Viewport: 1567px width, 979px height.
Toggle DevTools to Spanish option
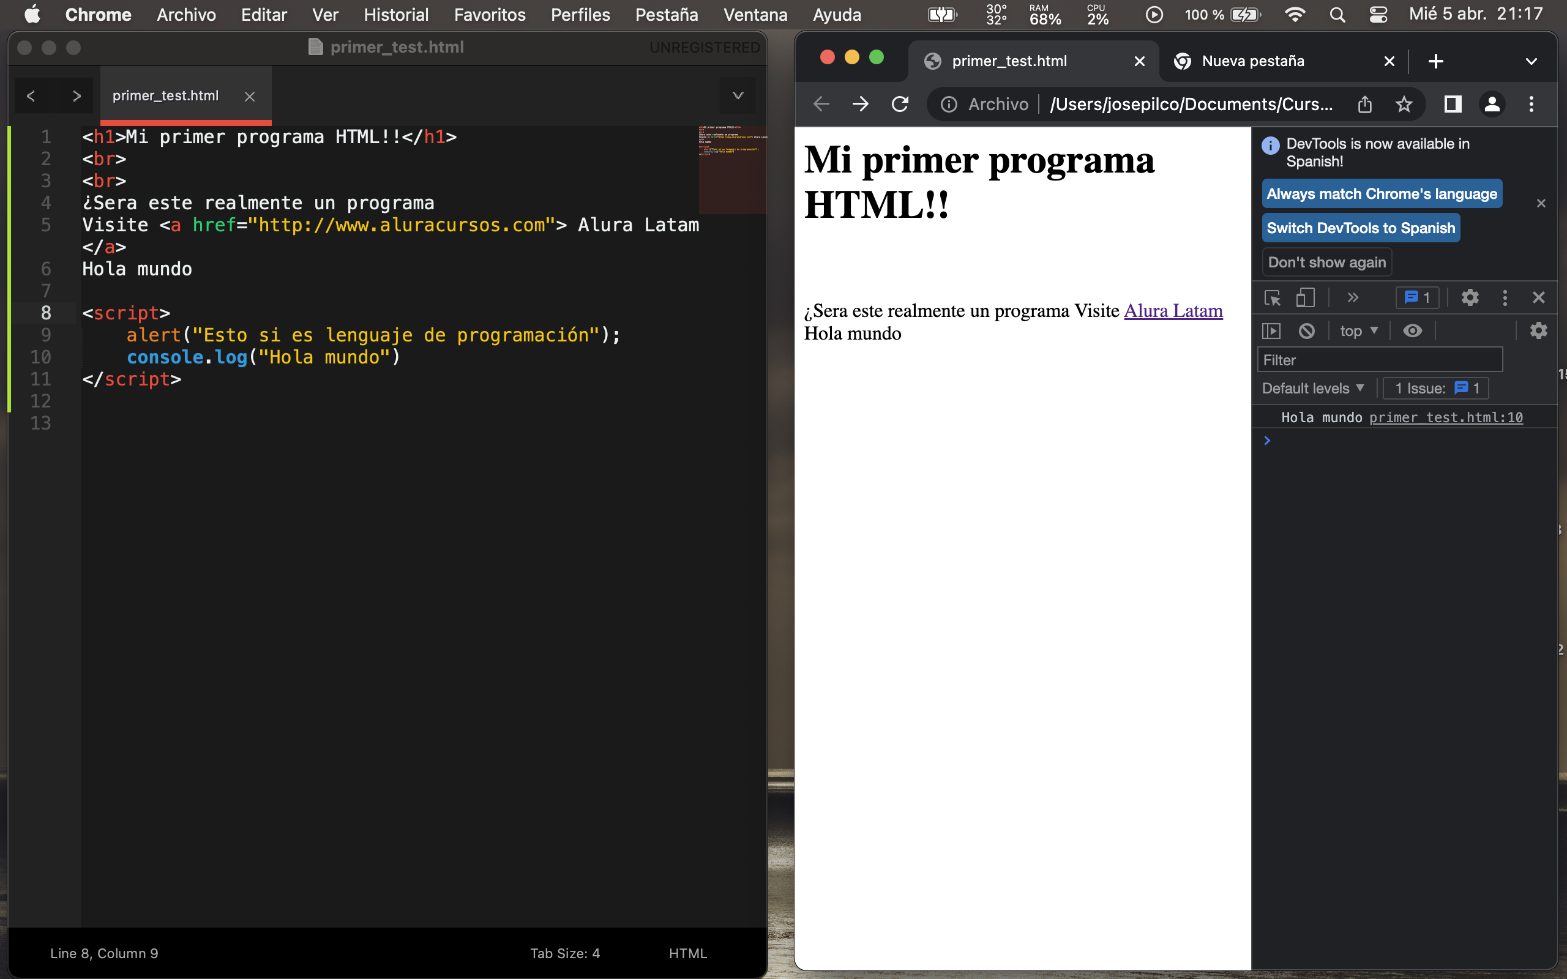click(1359, 227)
